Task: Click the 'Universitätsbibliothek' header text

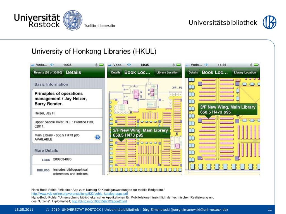Action: tap(223, 23)
